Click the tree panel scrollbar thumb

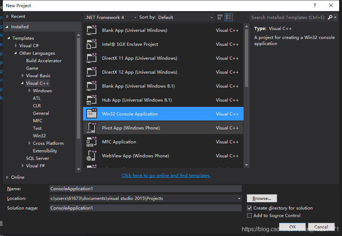click(x=78, y=88)
